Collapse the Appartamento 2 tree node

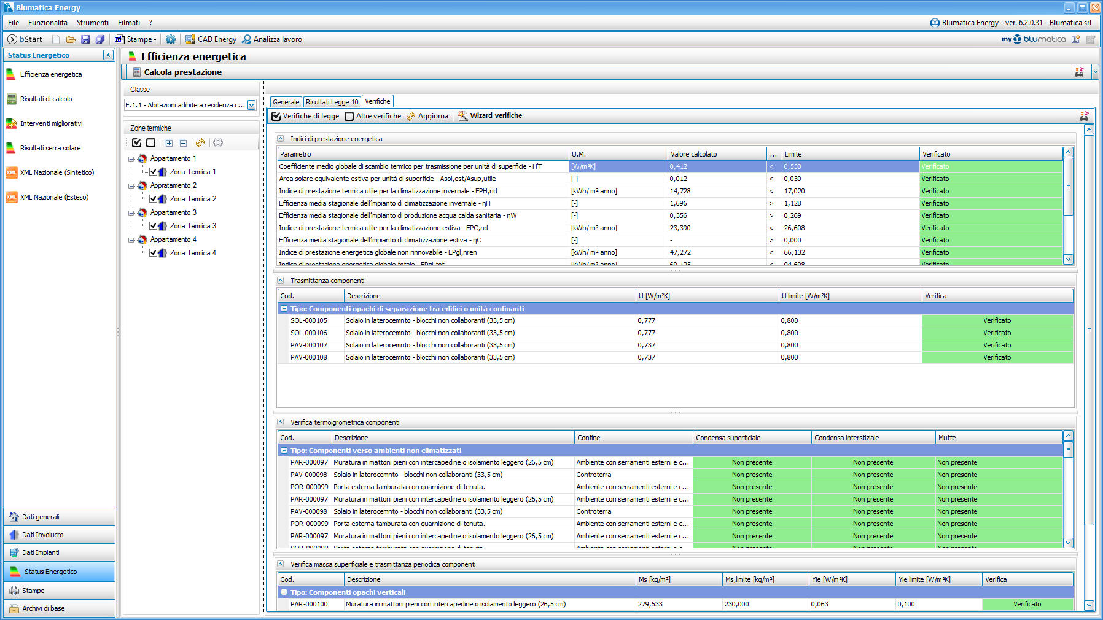131,185
